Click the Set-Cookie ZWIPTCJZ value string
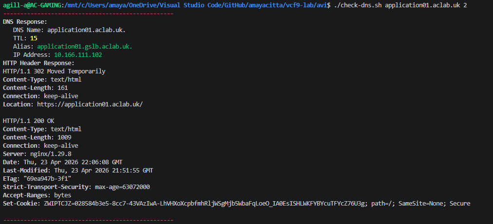 coord(205,204)
